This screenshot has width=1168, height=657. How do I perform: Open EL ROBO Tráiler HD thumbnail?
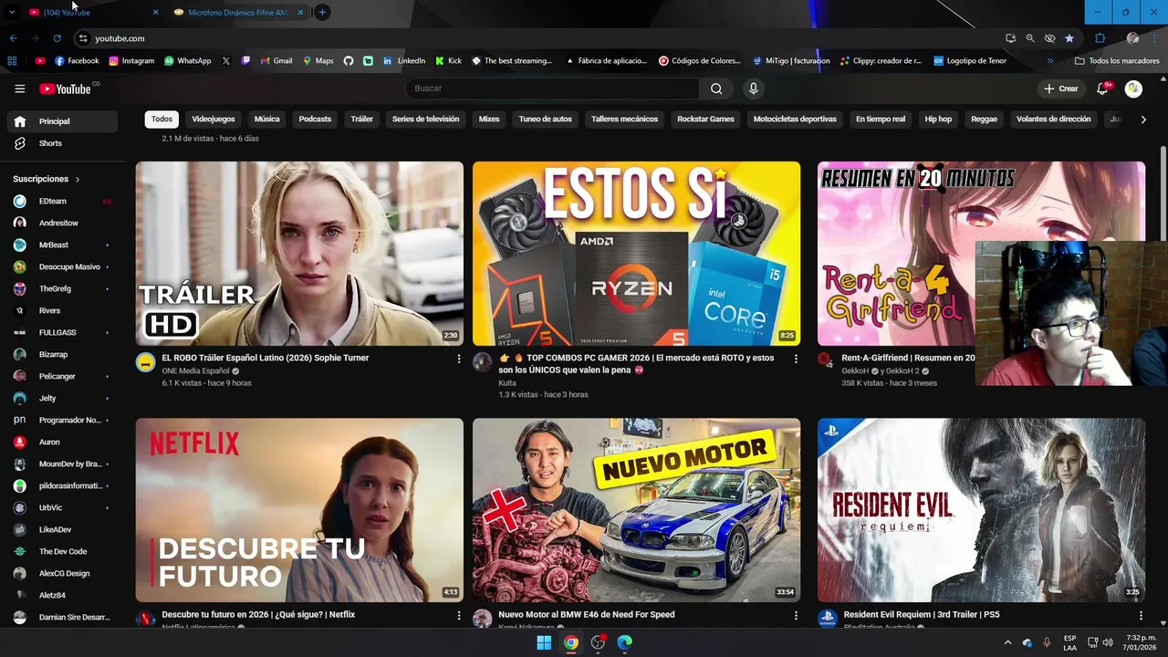click(299, 254)
